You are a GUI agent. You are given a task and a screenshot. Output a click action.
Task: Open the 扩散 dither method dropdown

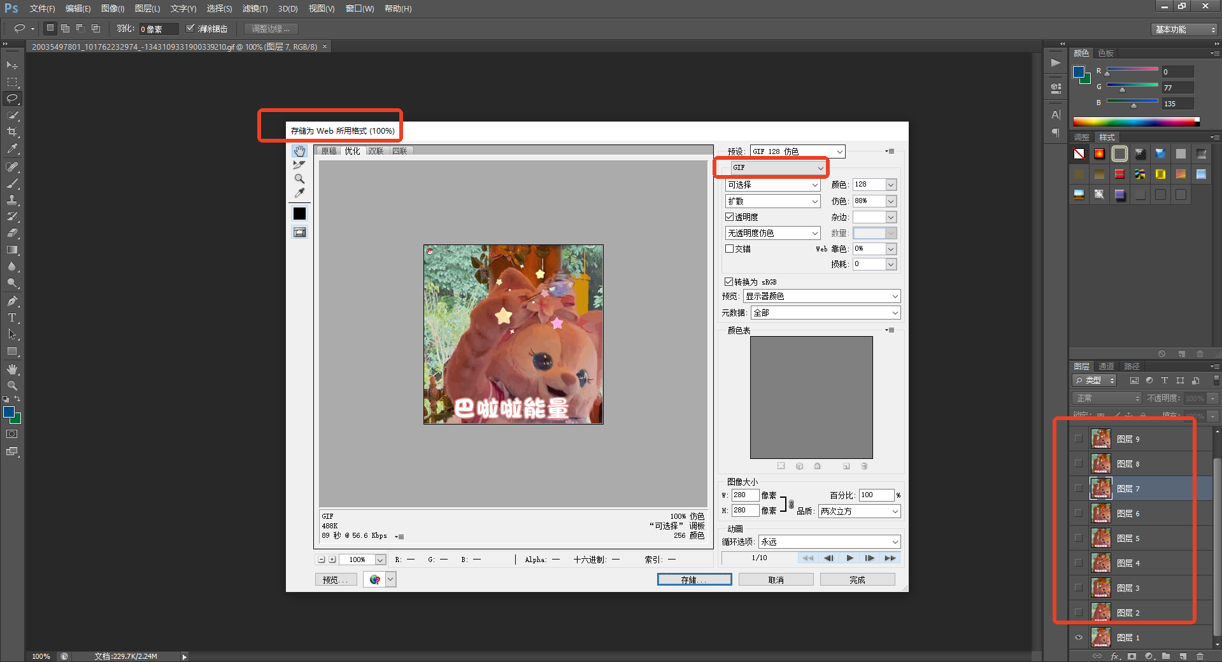click(x=773, y=201)
